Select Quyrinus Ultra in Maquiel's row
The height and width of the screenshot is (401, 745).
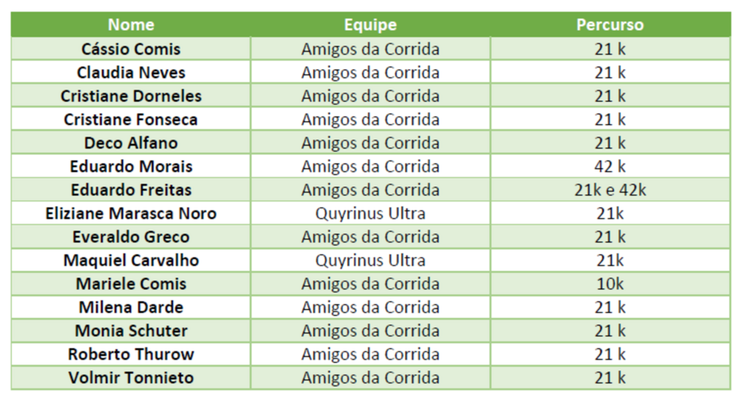370,261
